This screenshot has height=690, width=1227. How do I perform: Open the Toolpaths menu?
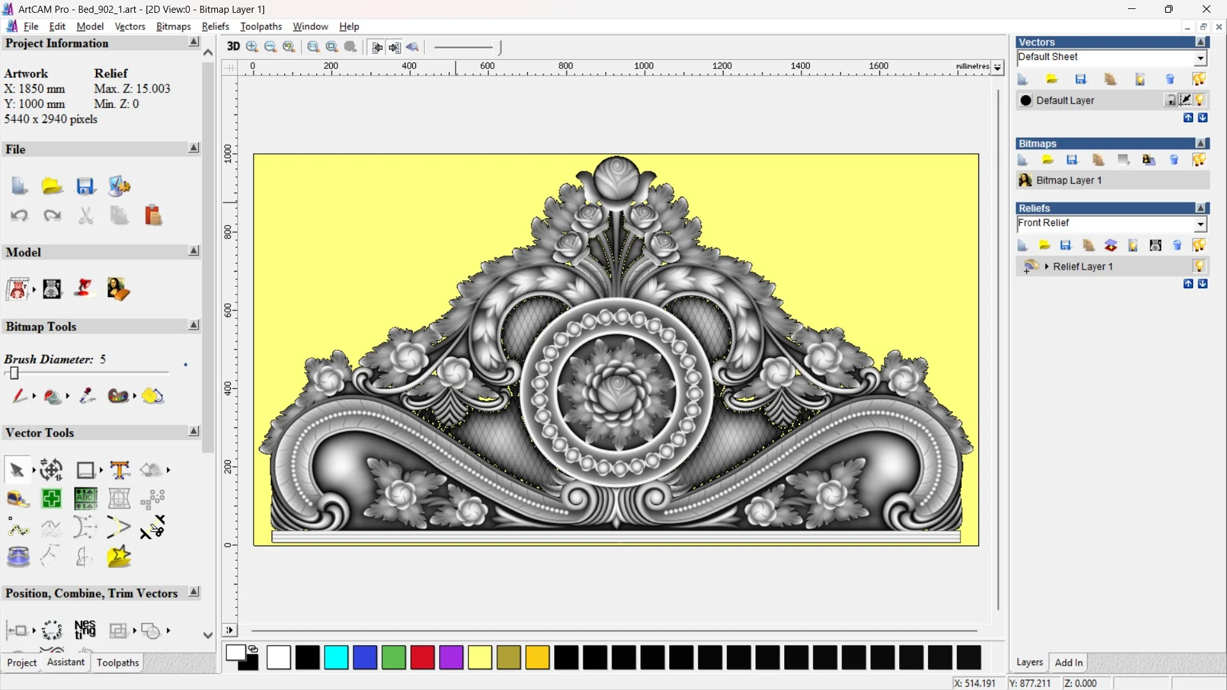(261, 26)
